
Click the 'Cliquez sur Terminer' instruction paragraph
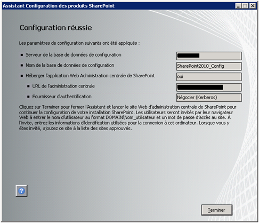click(x=127, y=117)
